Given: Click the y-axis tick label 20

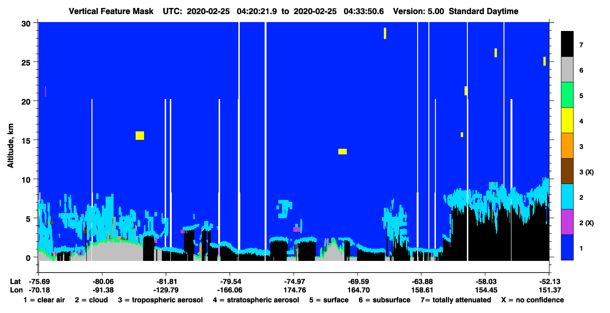Looking at the screenshot, I should pyautogui.click(x=27, y=101).
